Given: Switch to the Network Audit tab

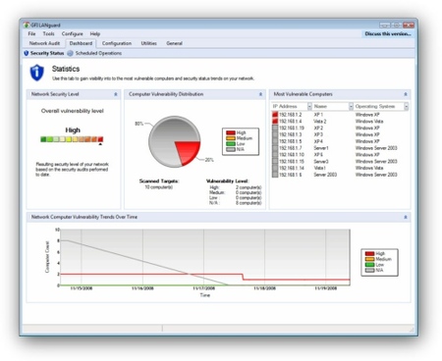Looking at the screenshot, I should [x=44, y=43].
